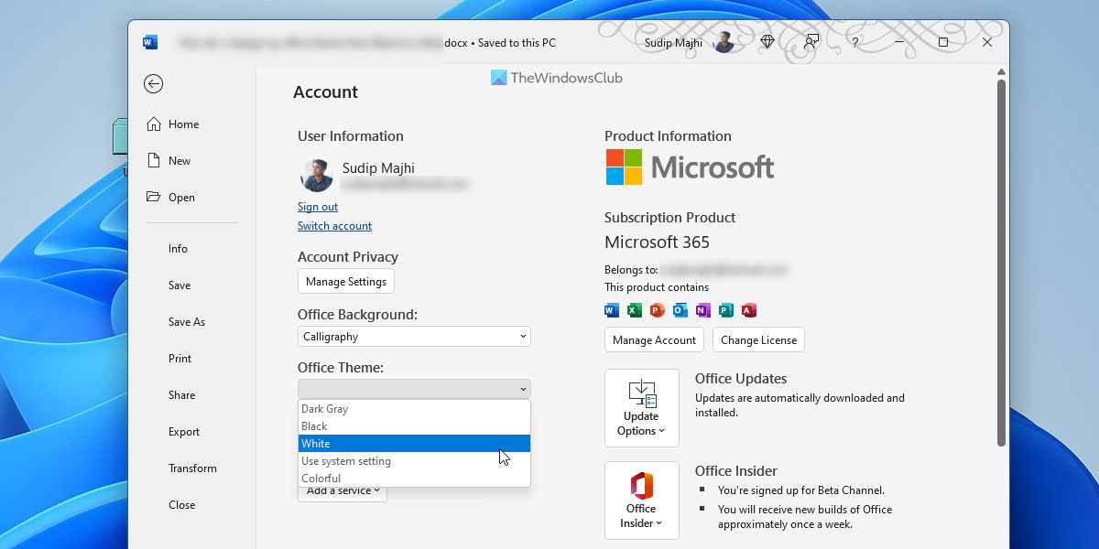1099x549 pixels.
Task: Open the Share option
Action: click(181, 395)
